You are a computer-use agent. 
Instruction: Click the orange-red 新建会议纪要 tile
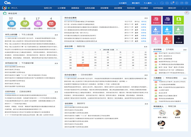[x=167, y=40]
